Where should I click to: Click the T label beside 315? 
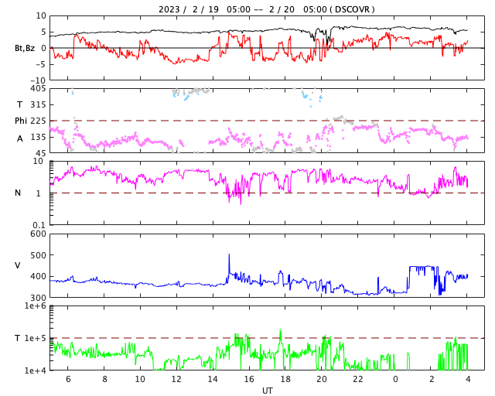20,104
